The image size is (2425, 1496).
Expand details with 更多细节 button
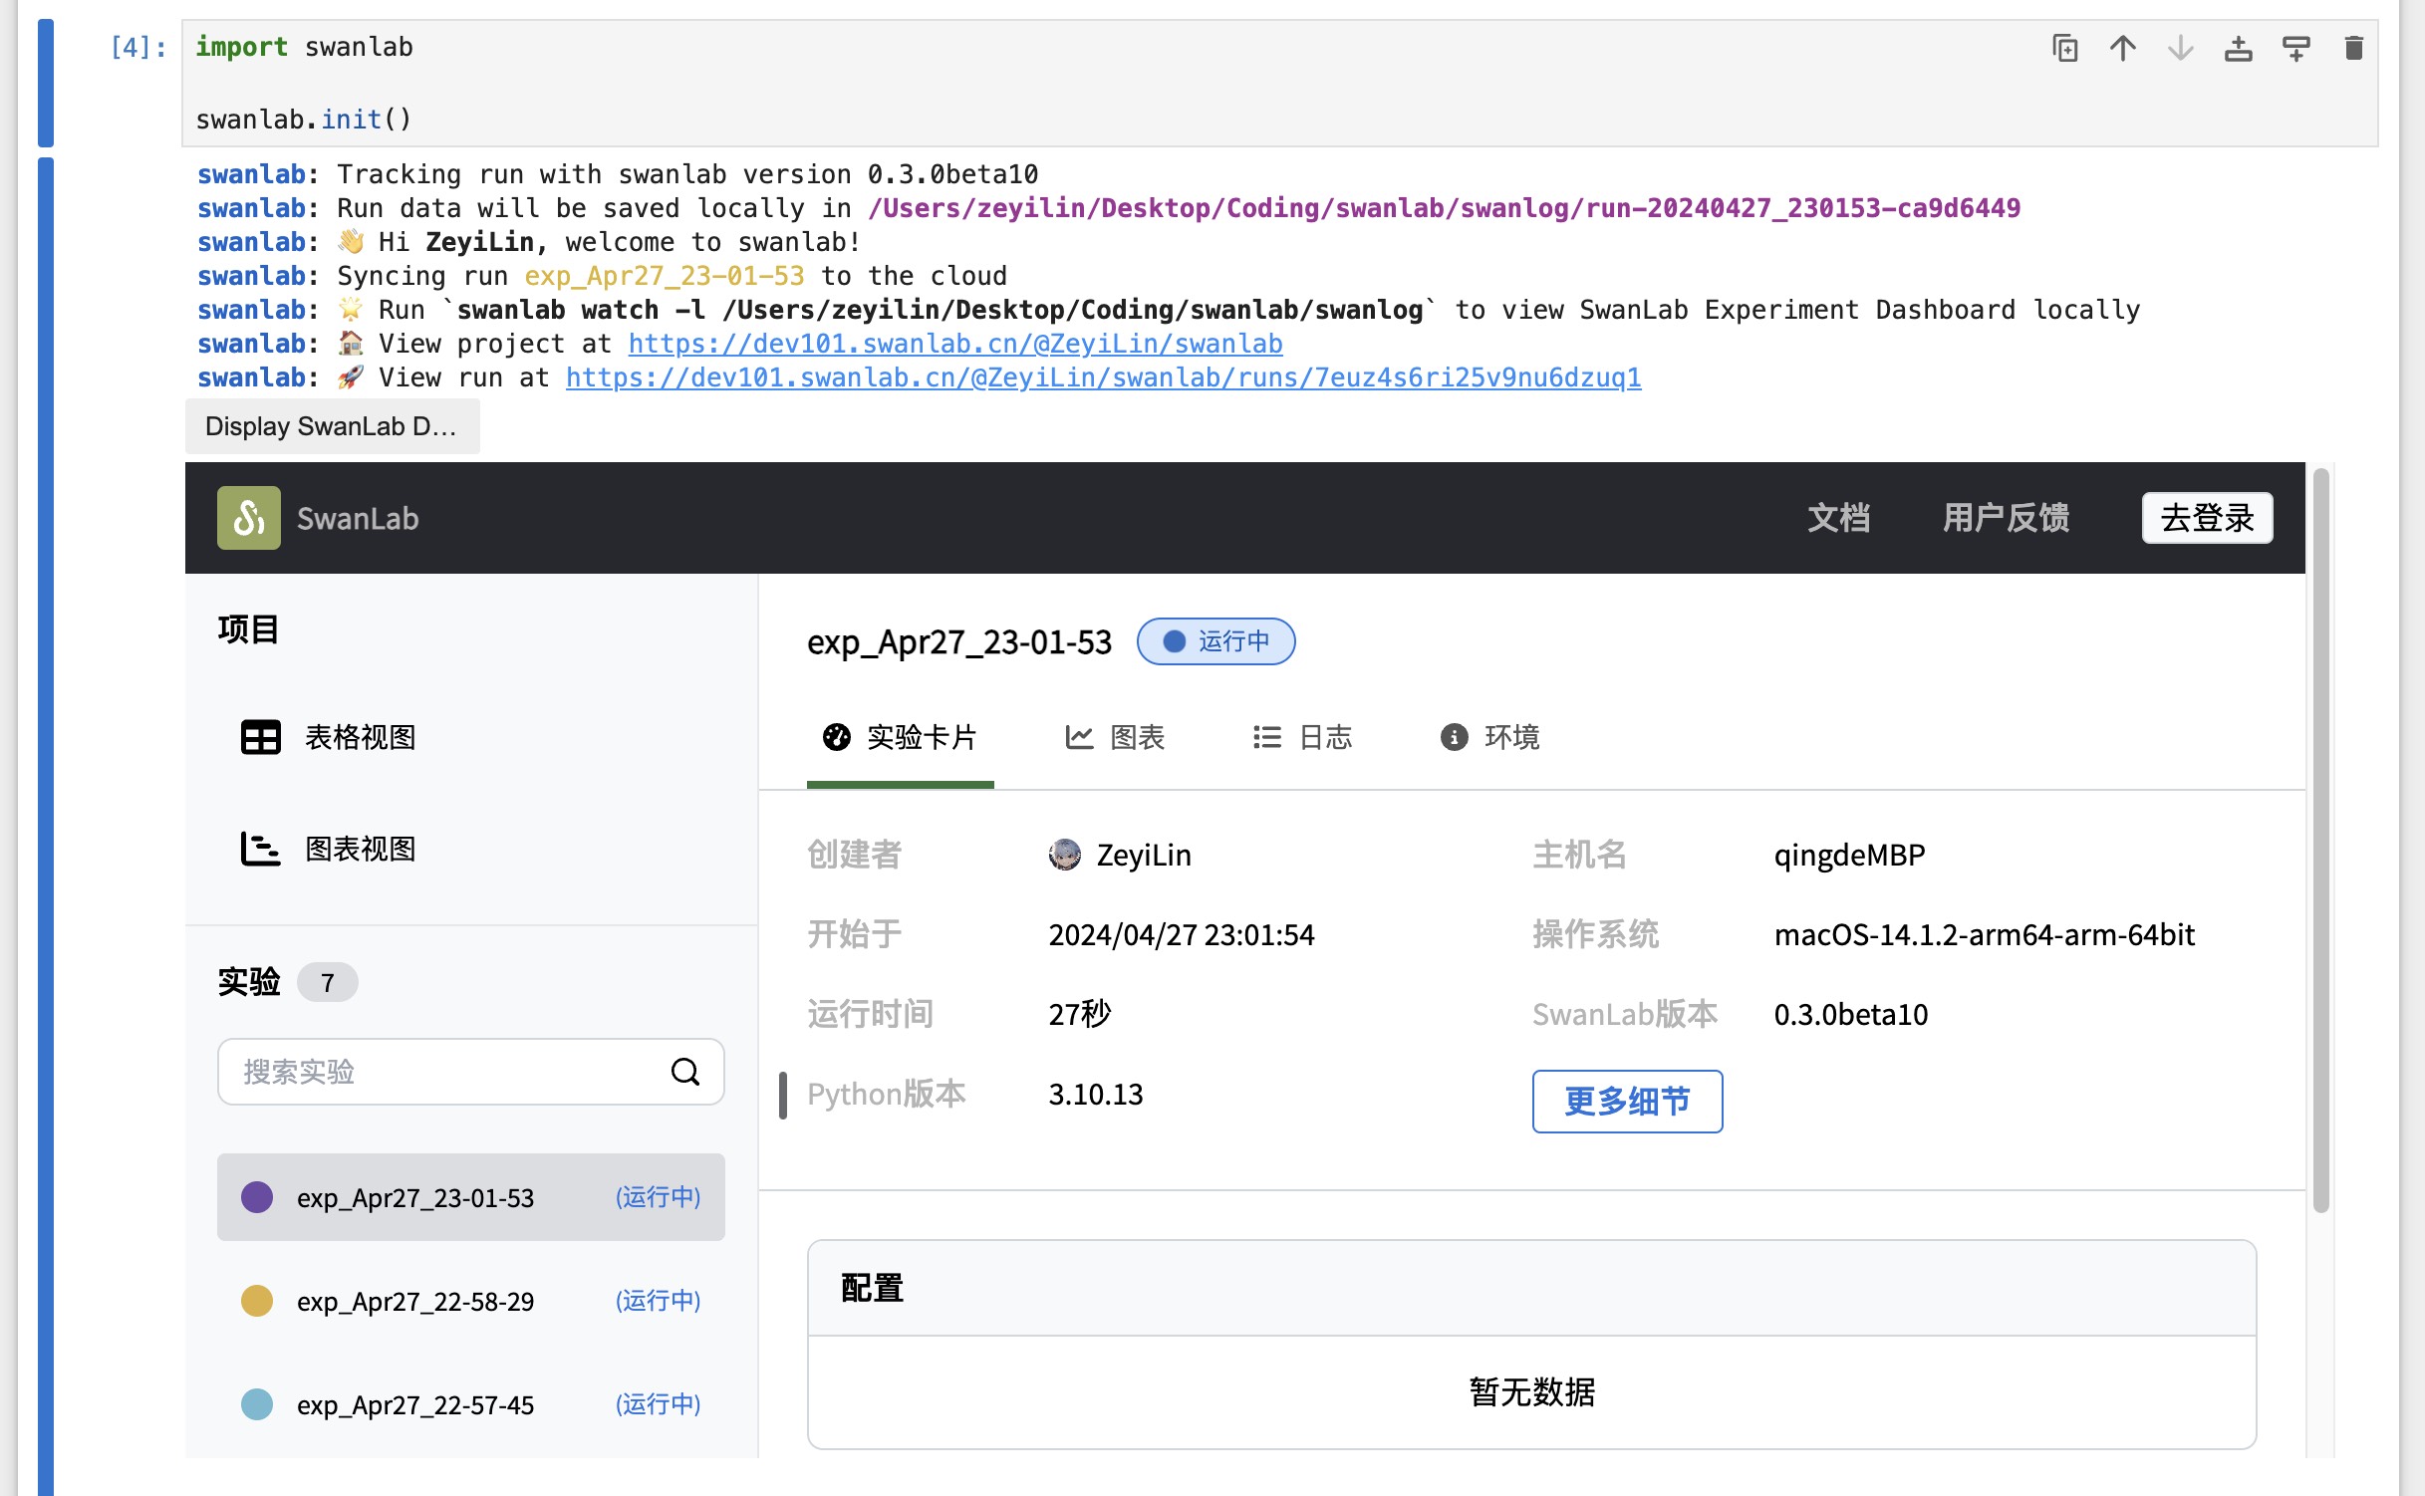(1626, 1102)
